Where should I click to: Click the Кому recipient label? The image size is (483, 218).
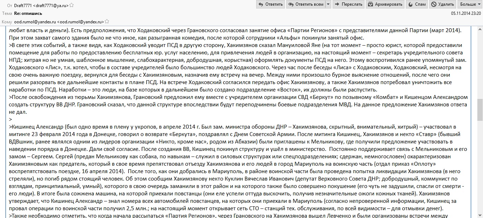click(7, 22)
